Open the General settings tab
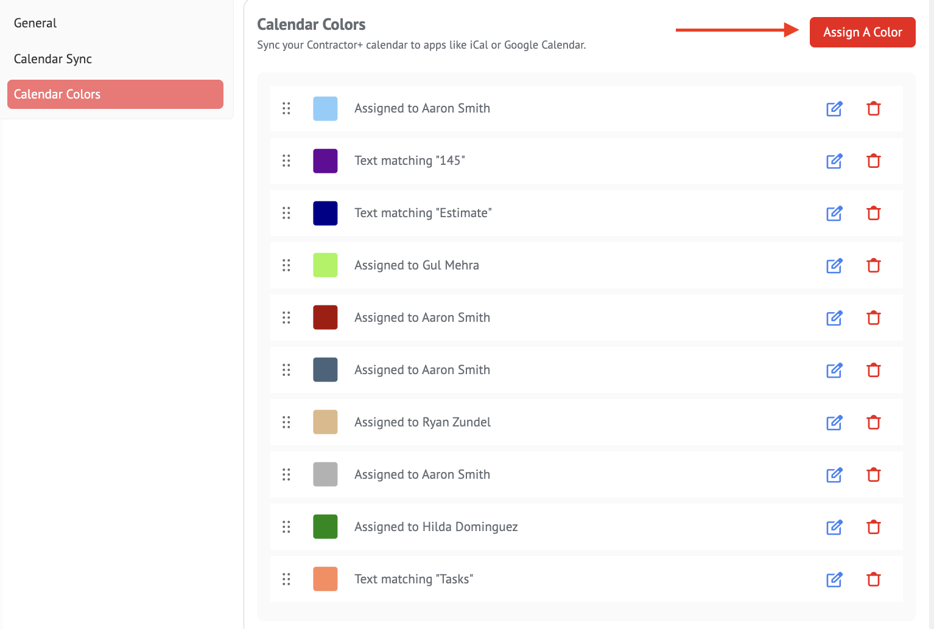Viewport: 934px width, 629px height. 35,23
